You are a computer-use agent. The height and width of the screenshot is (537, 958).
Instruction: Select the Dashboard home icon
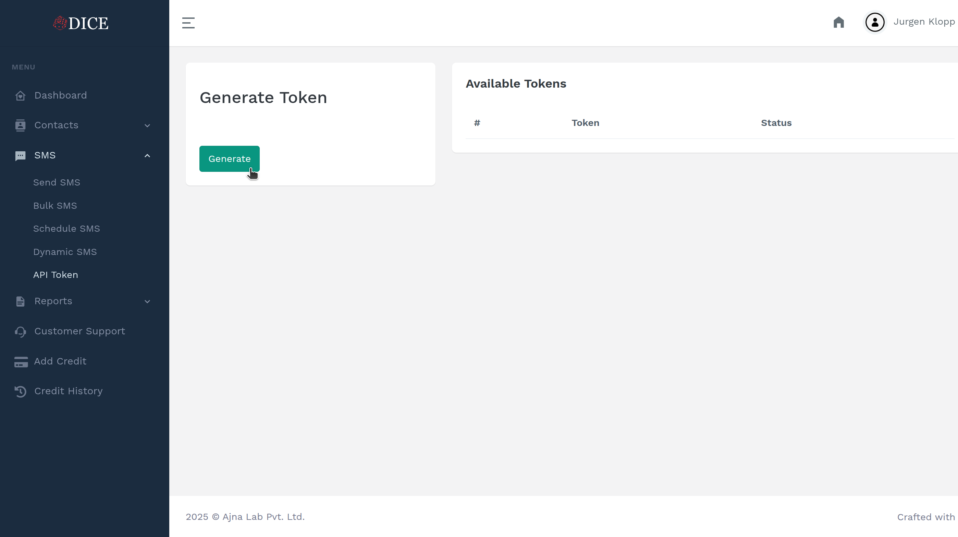coord(20,95)
